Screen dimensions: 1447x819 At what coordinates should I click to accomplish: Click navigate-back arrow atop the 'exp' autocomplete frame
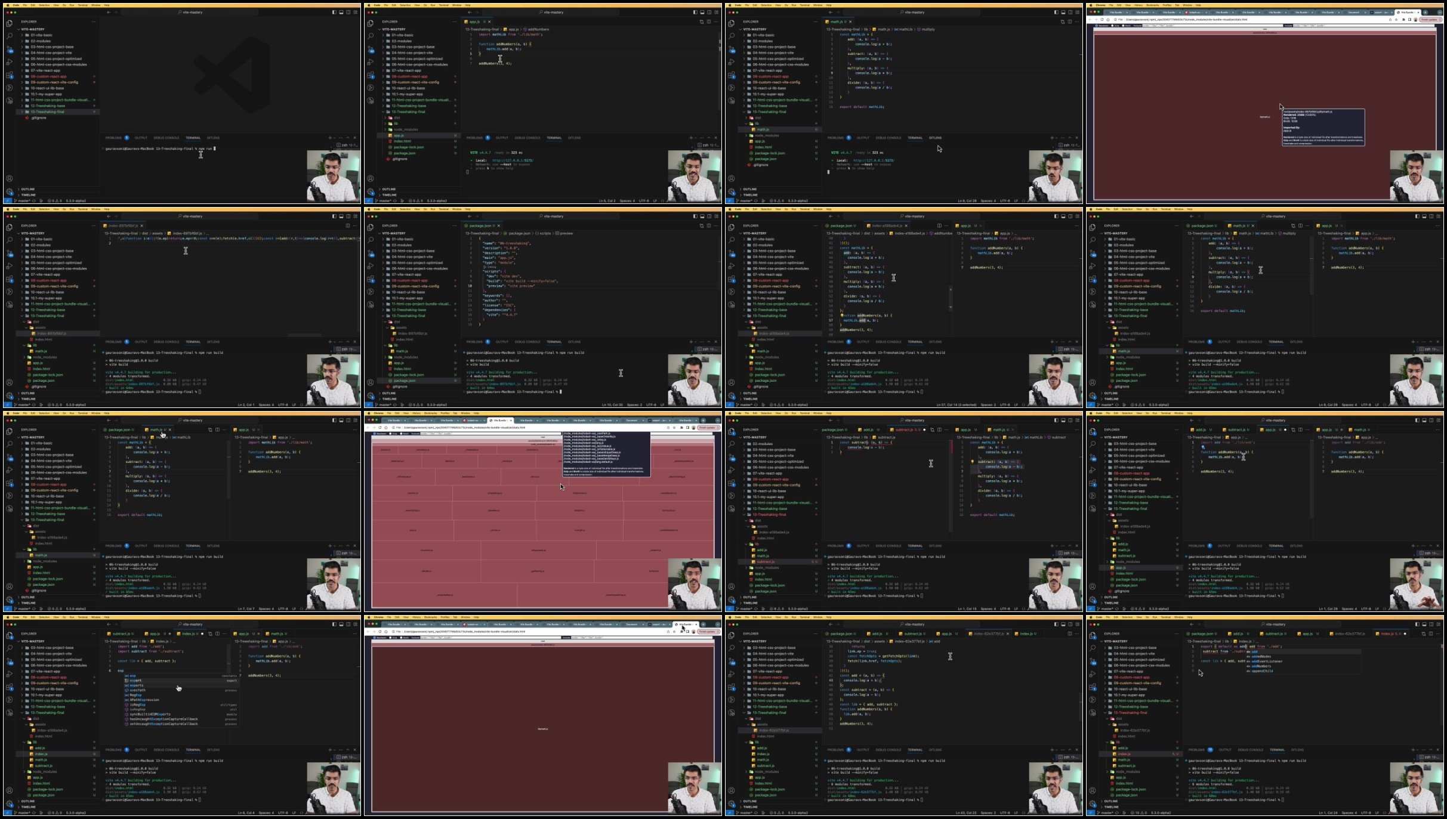[109, 625]
